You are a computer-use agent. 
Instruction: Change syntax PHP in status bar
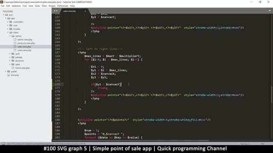point(262,144)
